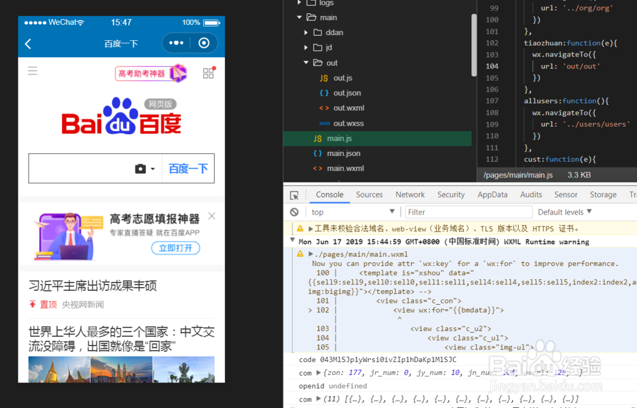Image resolution: width=637 pixels, height=408 pixels.
Task: Select main.js in the file tree
Action: coord(377,138)
